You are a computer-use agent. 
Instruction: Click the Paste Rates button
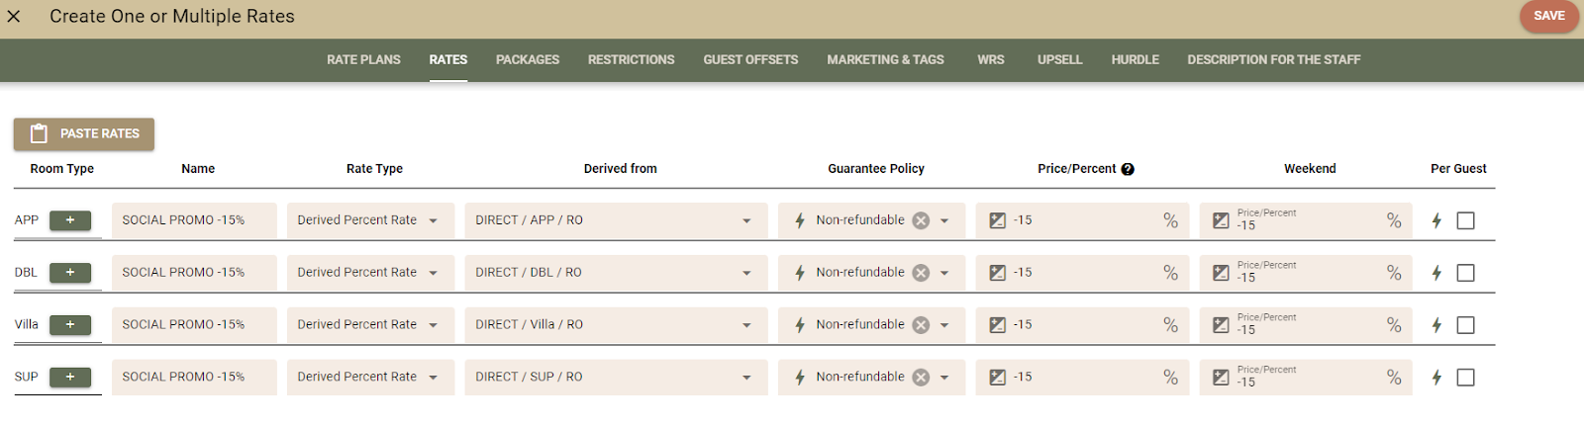click(84, 133)
